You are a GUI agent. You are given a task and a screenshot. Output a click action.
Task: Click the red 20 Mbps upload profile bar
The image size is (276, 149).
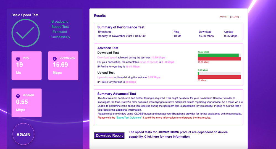click(x=219, y=77)
